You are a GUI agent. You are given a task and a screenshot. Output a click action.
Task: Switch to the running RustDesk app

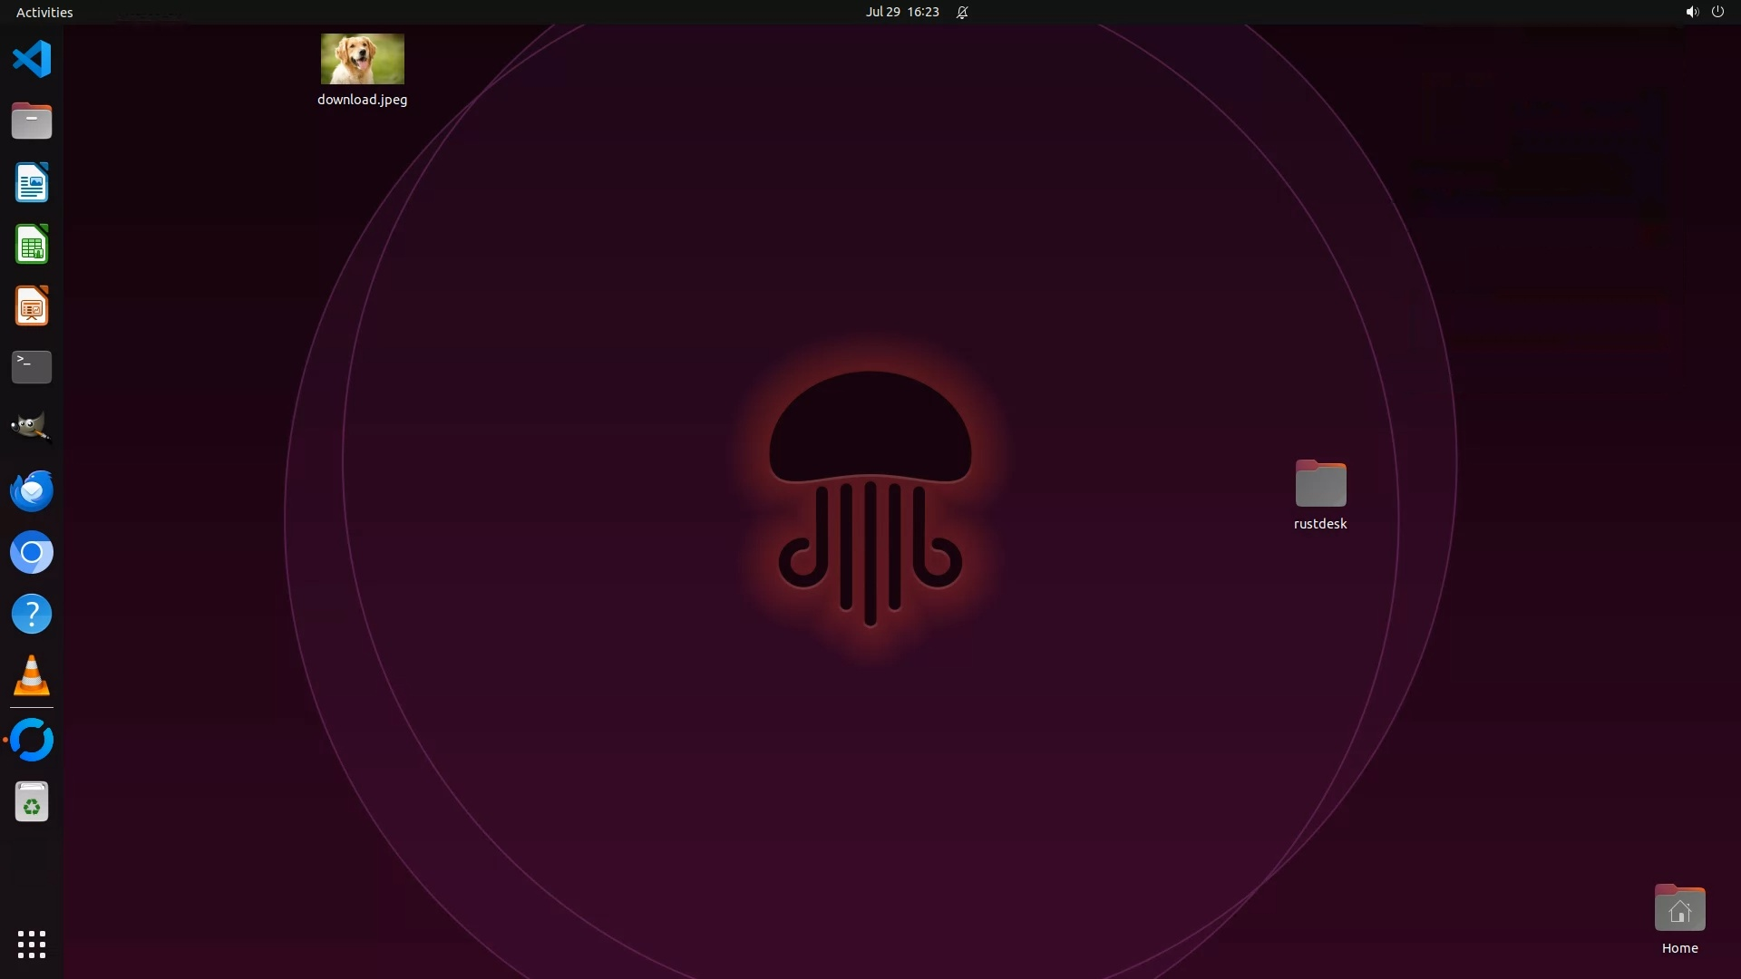pyautogui.click(x=32, y=740)
